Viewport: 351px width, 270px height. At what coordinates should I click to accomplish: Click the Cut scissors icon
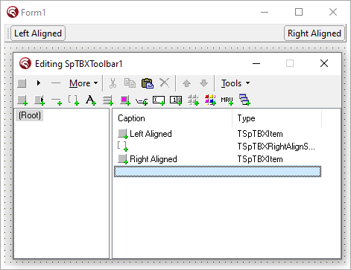point(113,83)
